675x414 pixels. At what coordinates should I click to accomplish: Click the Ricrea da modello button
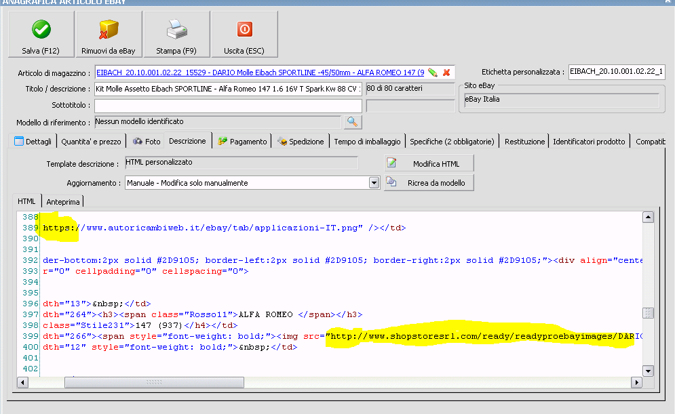[x=429, y=183]
